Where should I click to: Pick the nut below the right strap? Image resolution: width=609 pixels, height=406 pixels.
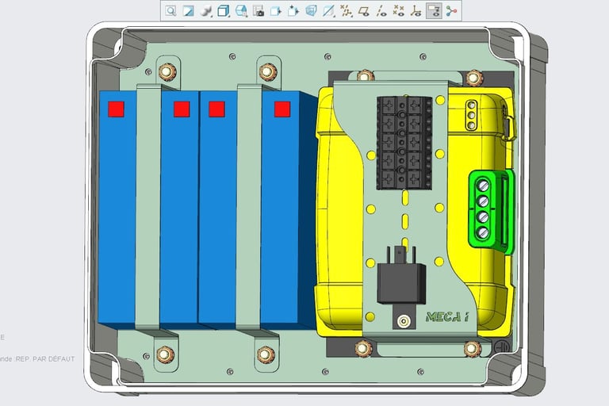pos(266,354)
